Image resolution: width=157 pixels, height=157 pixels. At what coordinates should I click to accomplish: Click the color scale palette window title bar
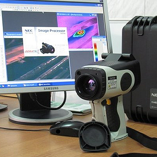point(99,37)
